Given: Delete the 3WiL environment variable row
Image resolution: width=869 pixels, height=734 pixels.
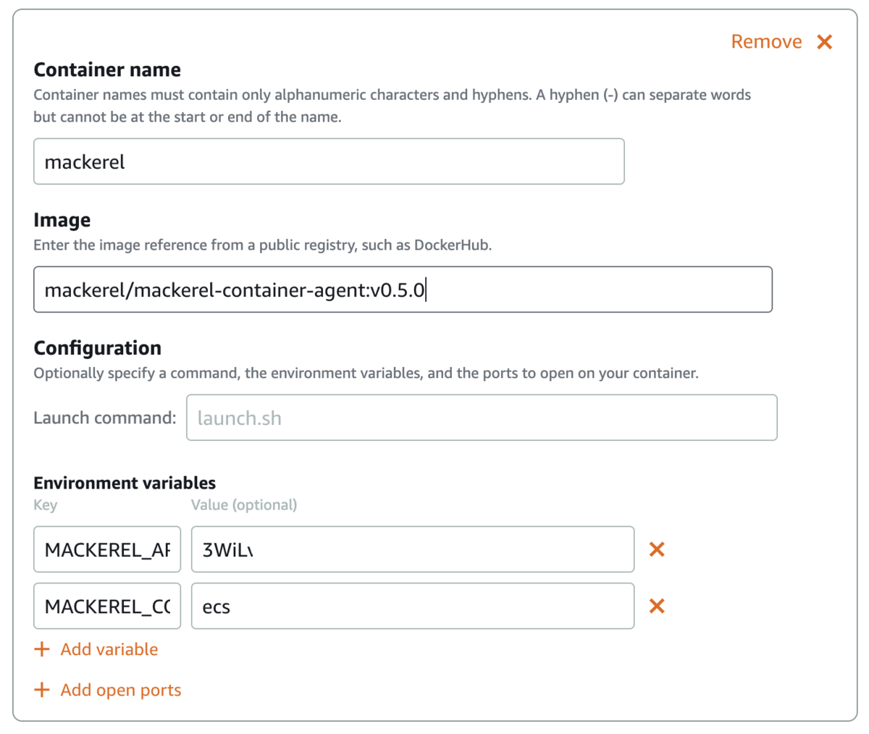Looking at the screenshot, I should click(x=657, y=549).
